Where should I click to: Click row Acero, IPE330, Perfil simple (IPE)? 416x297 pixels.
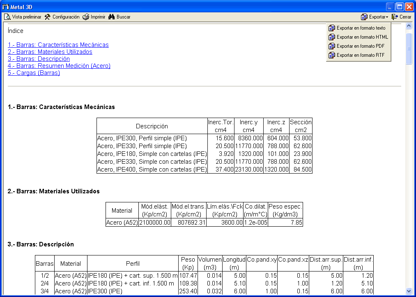click(204, 146)
